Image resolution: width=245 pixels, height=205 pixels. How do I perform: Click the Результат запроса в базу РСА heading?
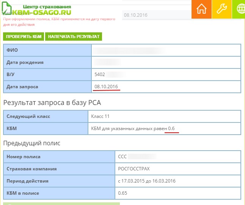[52, 103]
